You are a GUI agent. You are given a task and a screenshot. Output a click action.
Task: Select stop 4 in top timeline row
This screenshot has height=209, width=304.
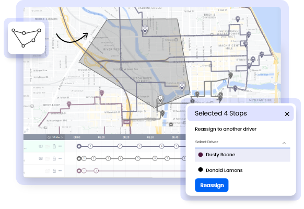tap(161, 146)
